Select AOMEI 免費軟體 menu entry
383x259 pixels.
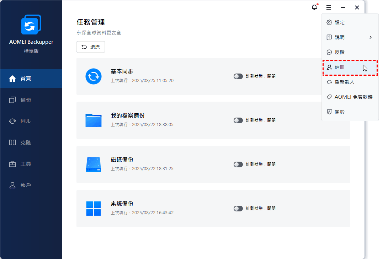(x=350, y=97)
